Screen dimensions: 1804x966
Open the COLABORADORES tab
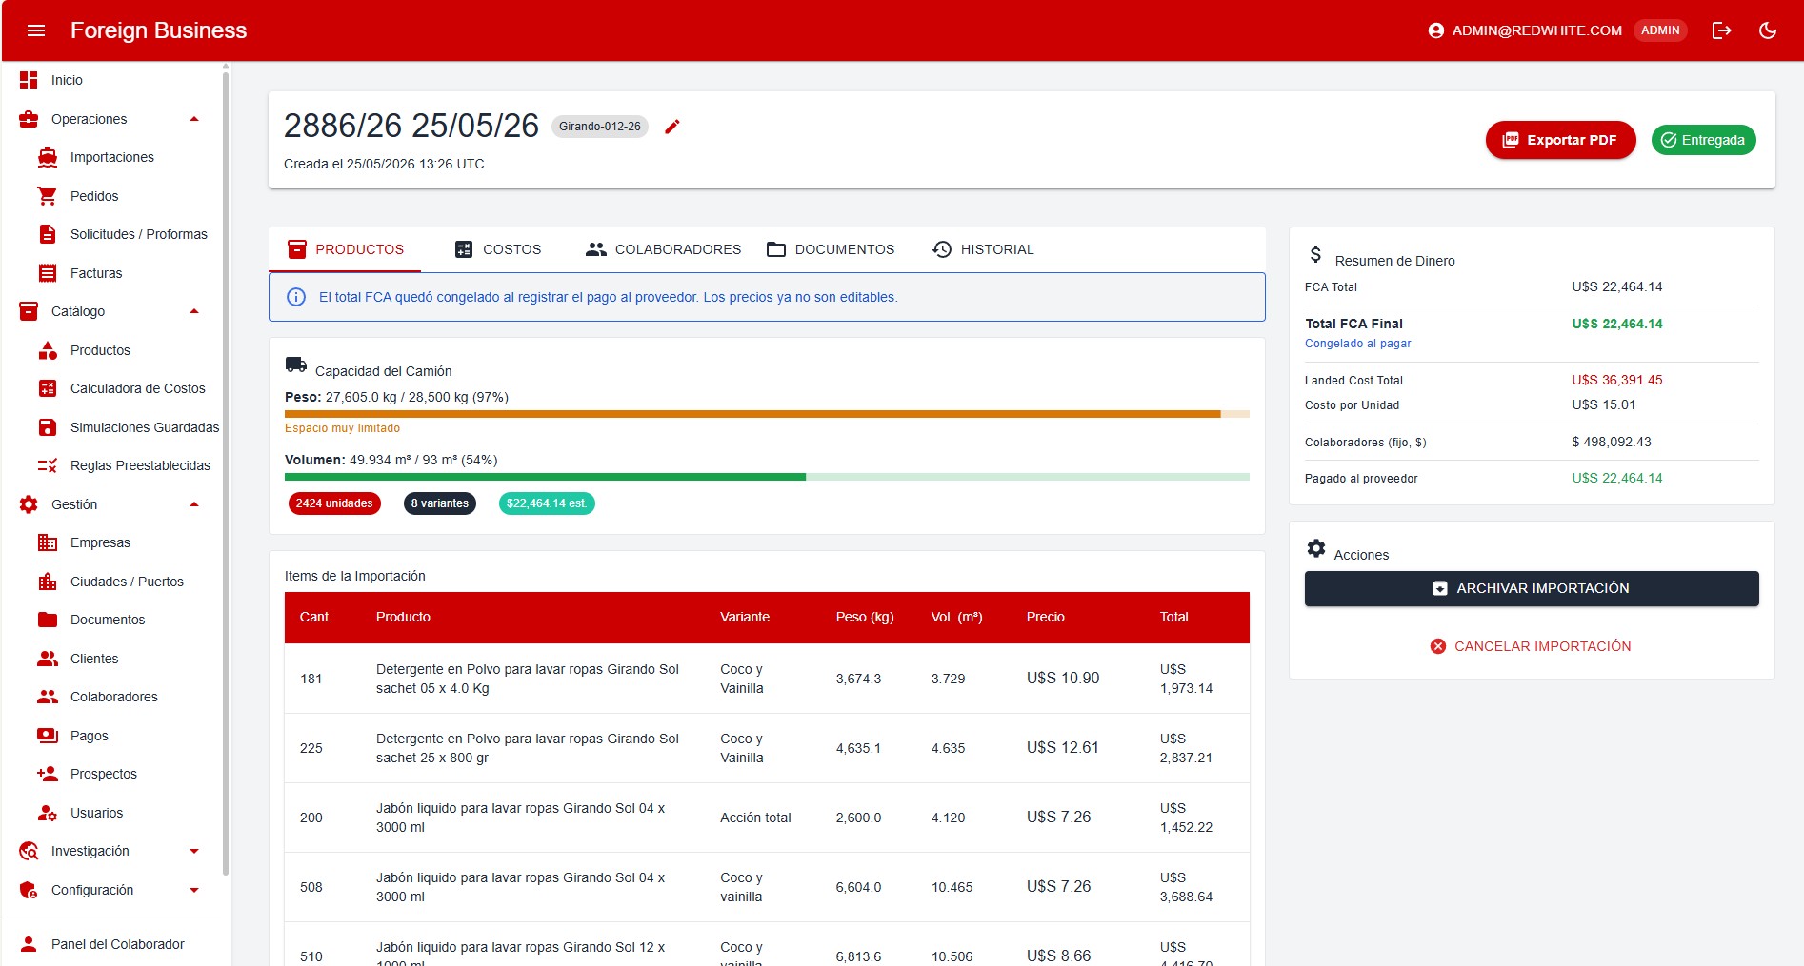(x=663, y=249)
